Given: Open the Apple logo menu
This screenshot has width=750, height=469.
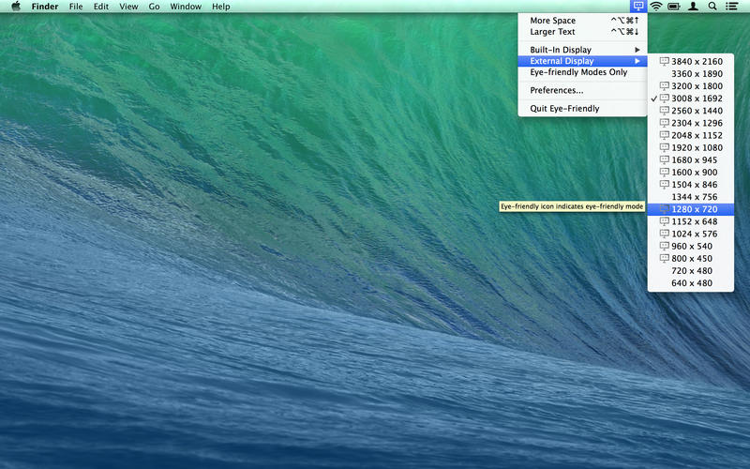Looking at the screenshot, I should (15, 7).
